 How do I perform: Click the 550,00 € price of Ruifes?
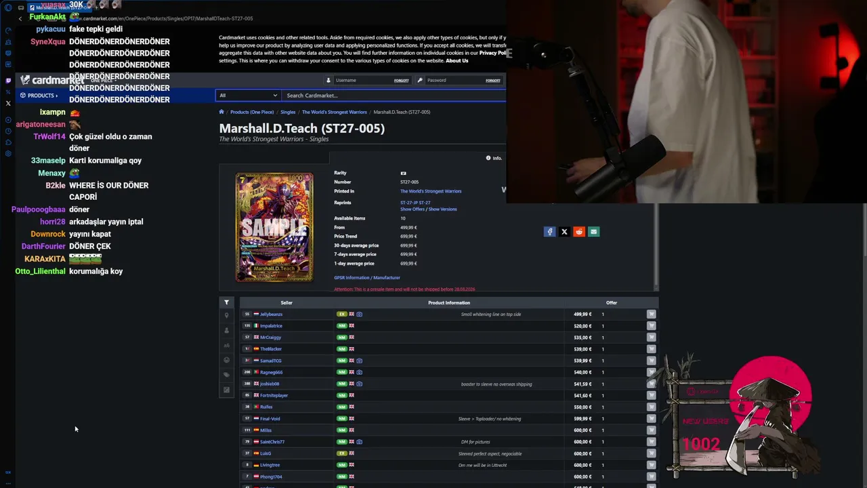pyautogui.click(x=583, y=407)
